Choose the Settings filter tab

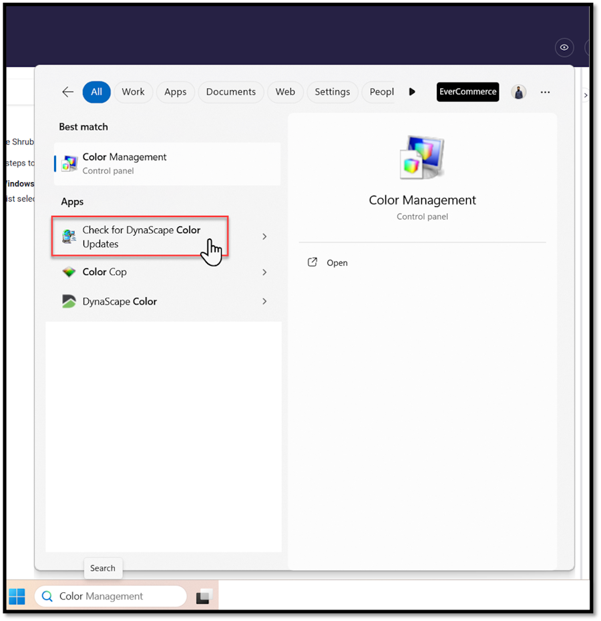tap(333, 92)
